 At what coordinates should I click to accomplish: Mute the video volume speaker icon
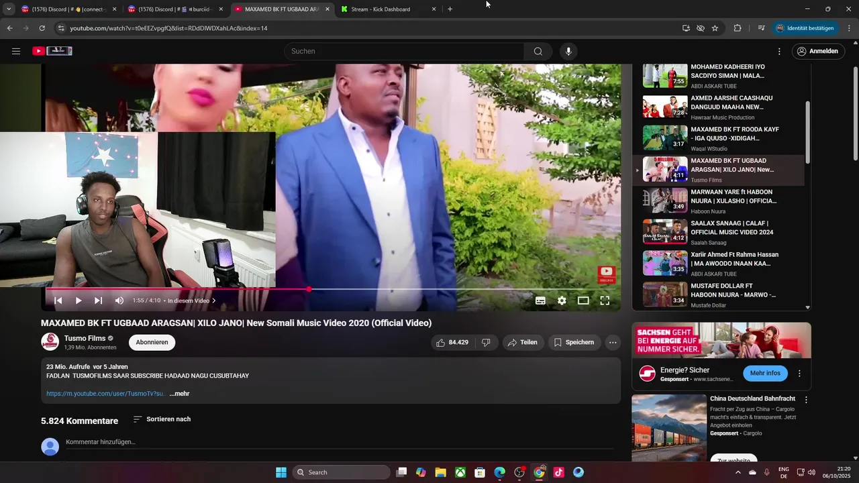[119, 301]
